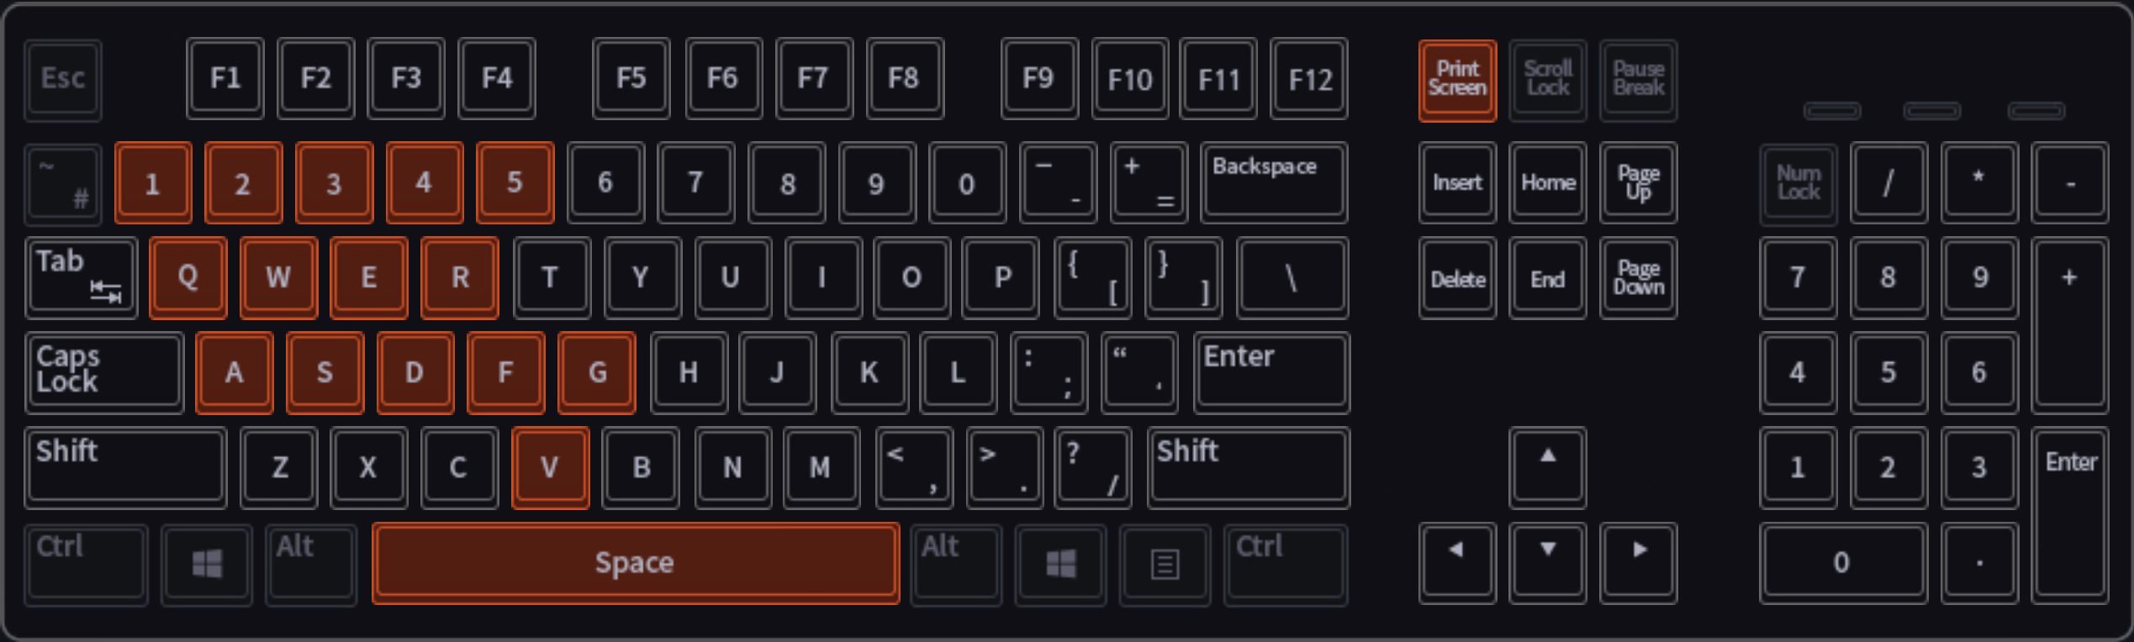Click the highlighted Space bar

click(636, 564)
